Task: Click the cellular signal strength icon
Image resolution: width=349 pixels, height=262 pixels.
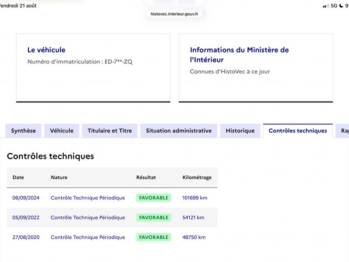Action: [326, 6]
